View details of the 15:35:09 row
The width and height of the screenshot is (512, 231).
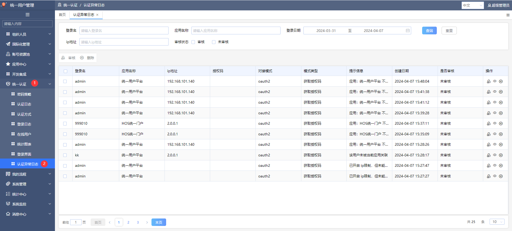point(495,134)
